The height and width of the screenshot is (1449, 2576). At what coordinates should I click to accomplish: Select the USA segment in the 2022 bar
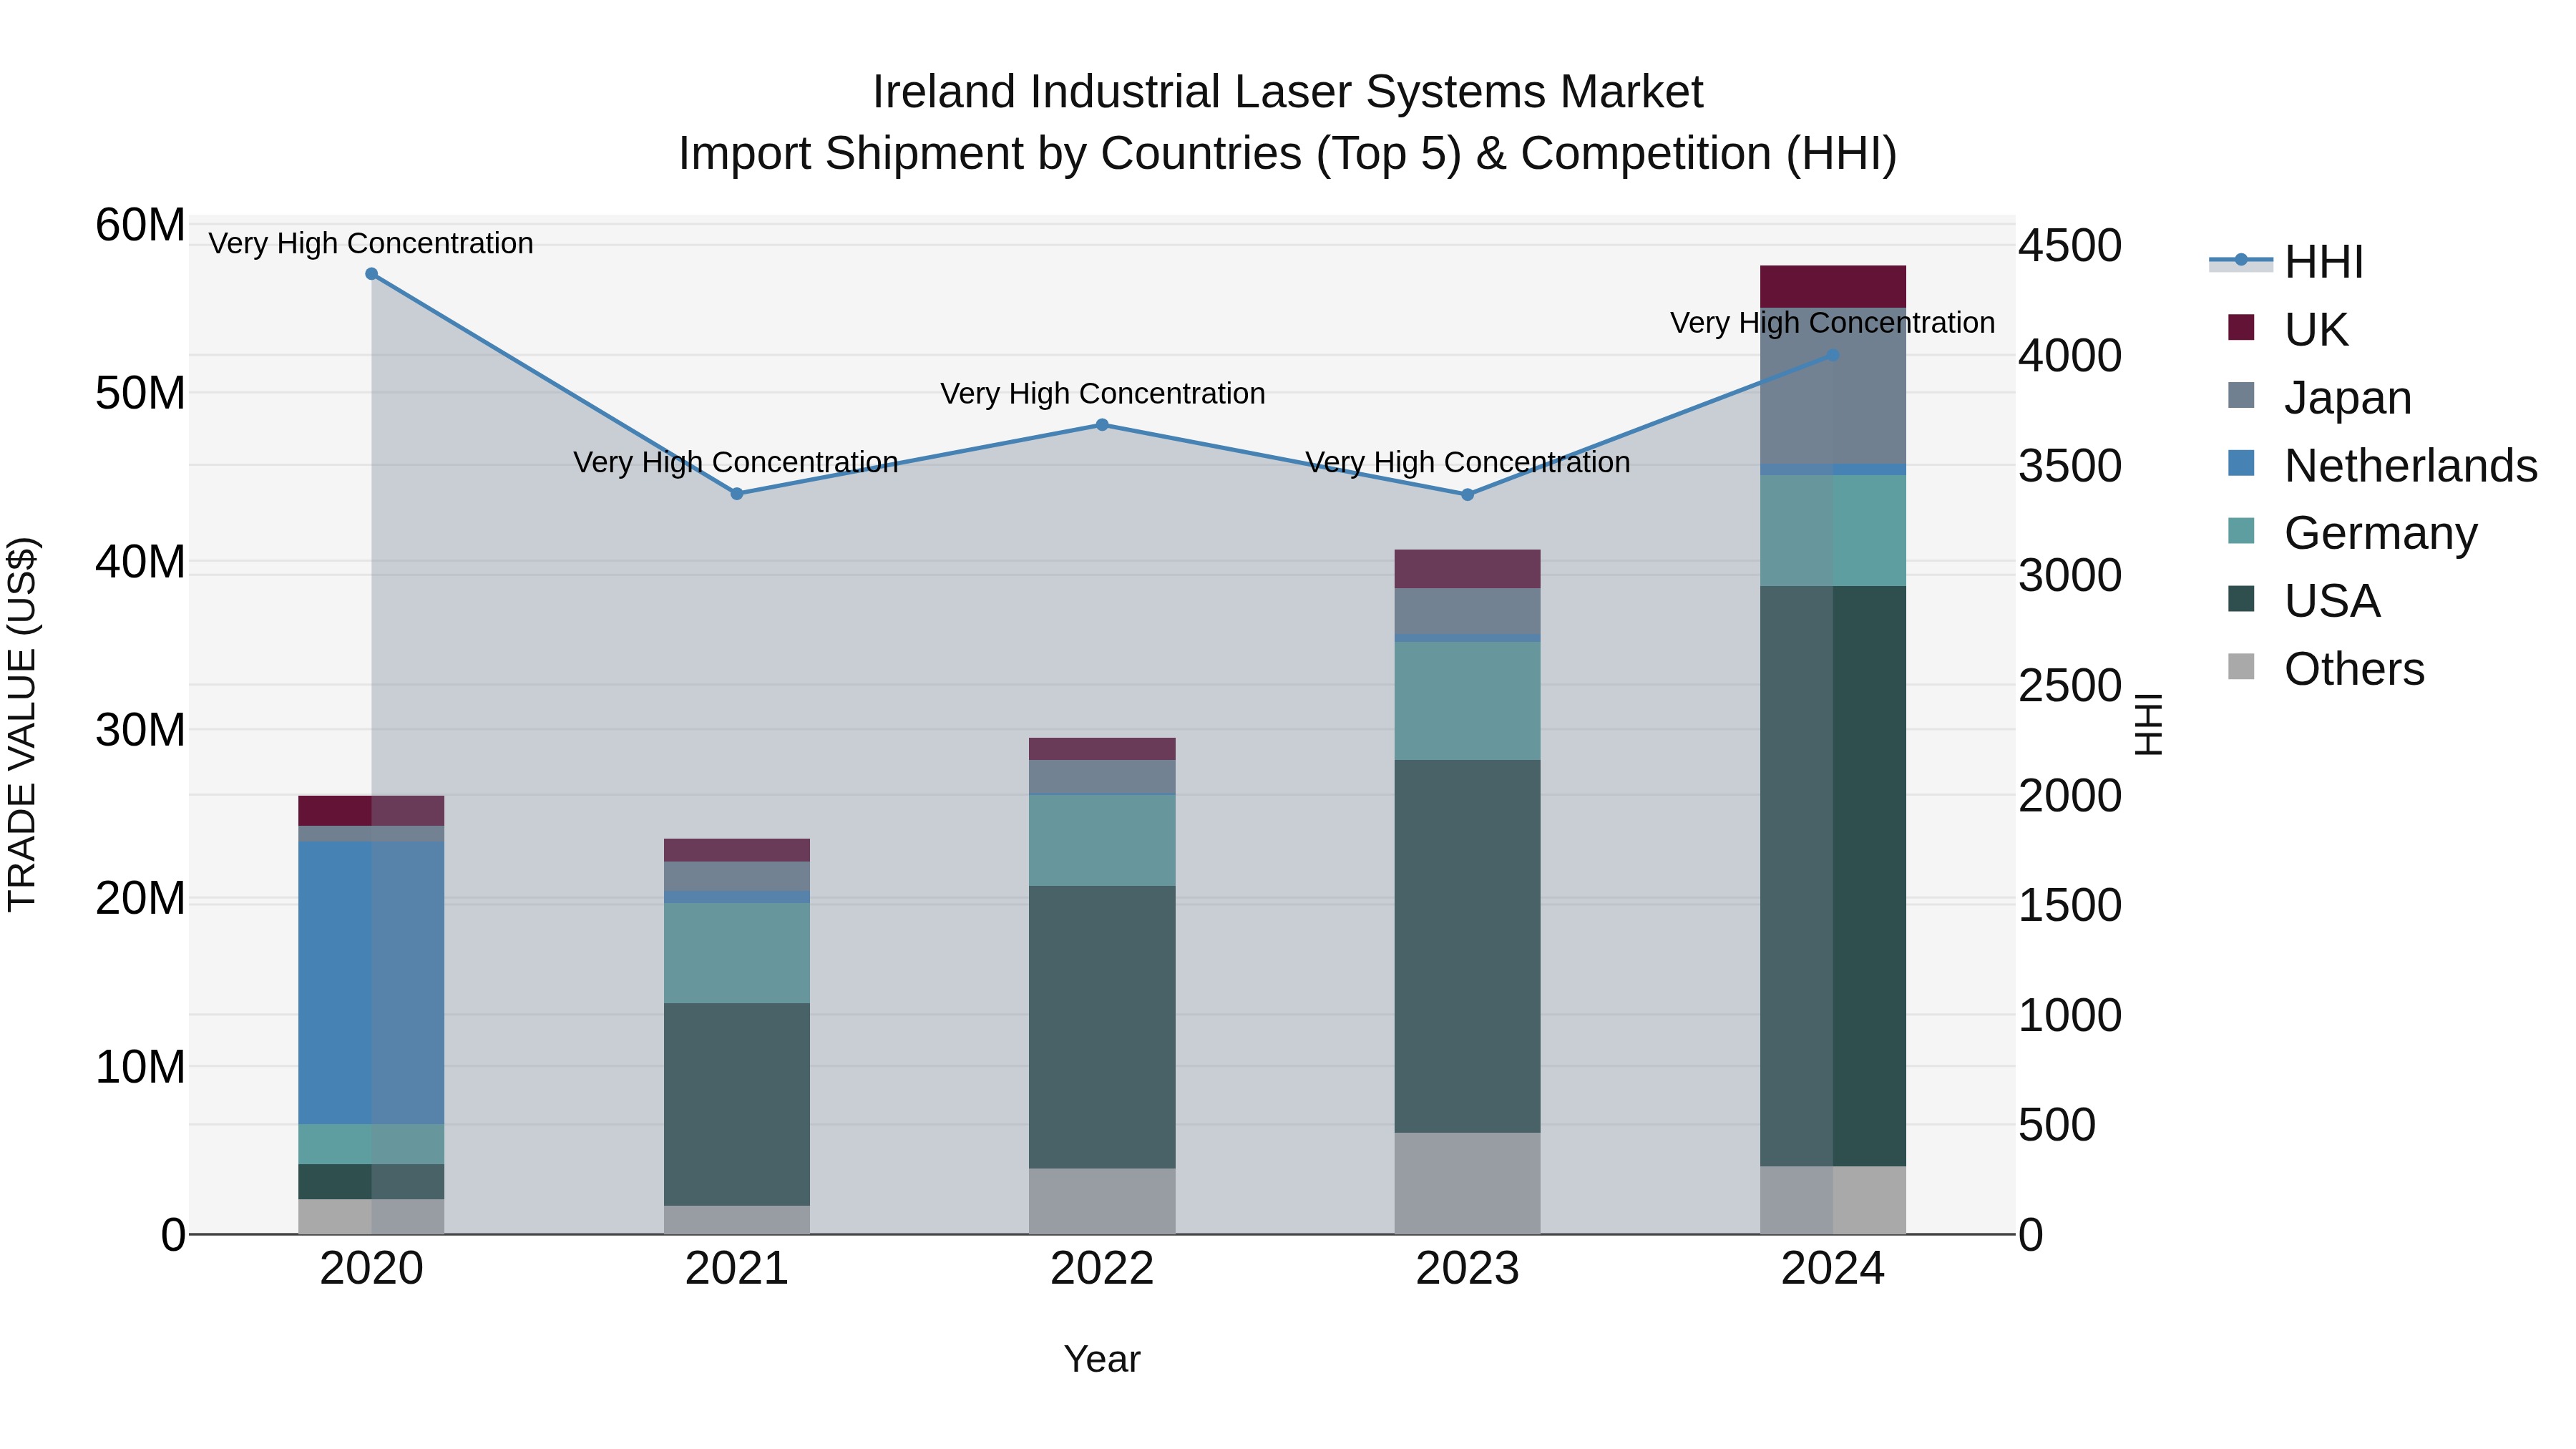click(x=1102, y=1027)
